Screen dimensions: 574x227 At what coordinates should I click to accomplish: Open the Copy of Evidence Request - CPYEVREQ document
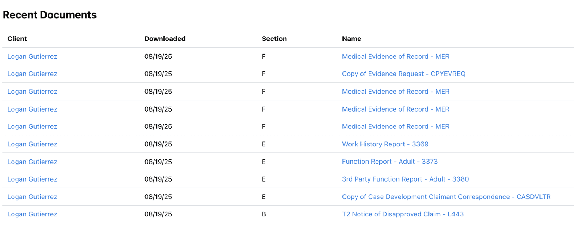(403, 74)
